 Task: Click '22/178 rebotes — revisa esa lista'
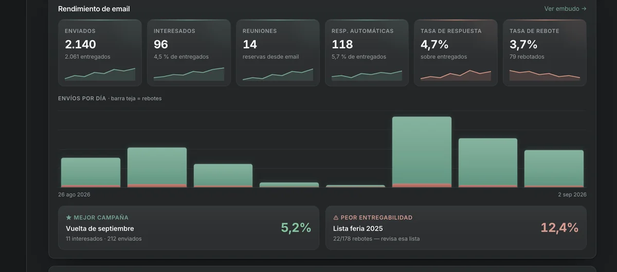(x=376, y=239)
